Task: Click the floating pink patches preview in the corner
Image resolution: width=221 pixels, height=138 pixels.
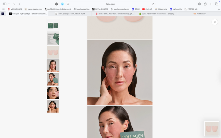Action: [x=211, y=128]
